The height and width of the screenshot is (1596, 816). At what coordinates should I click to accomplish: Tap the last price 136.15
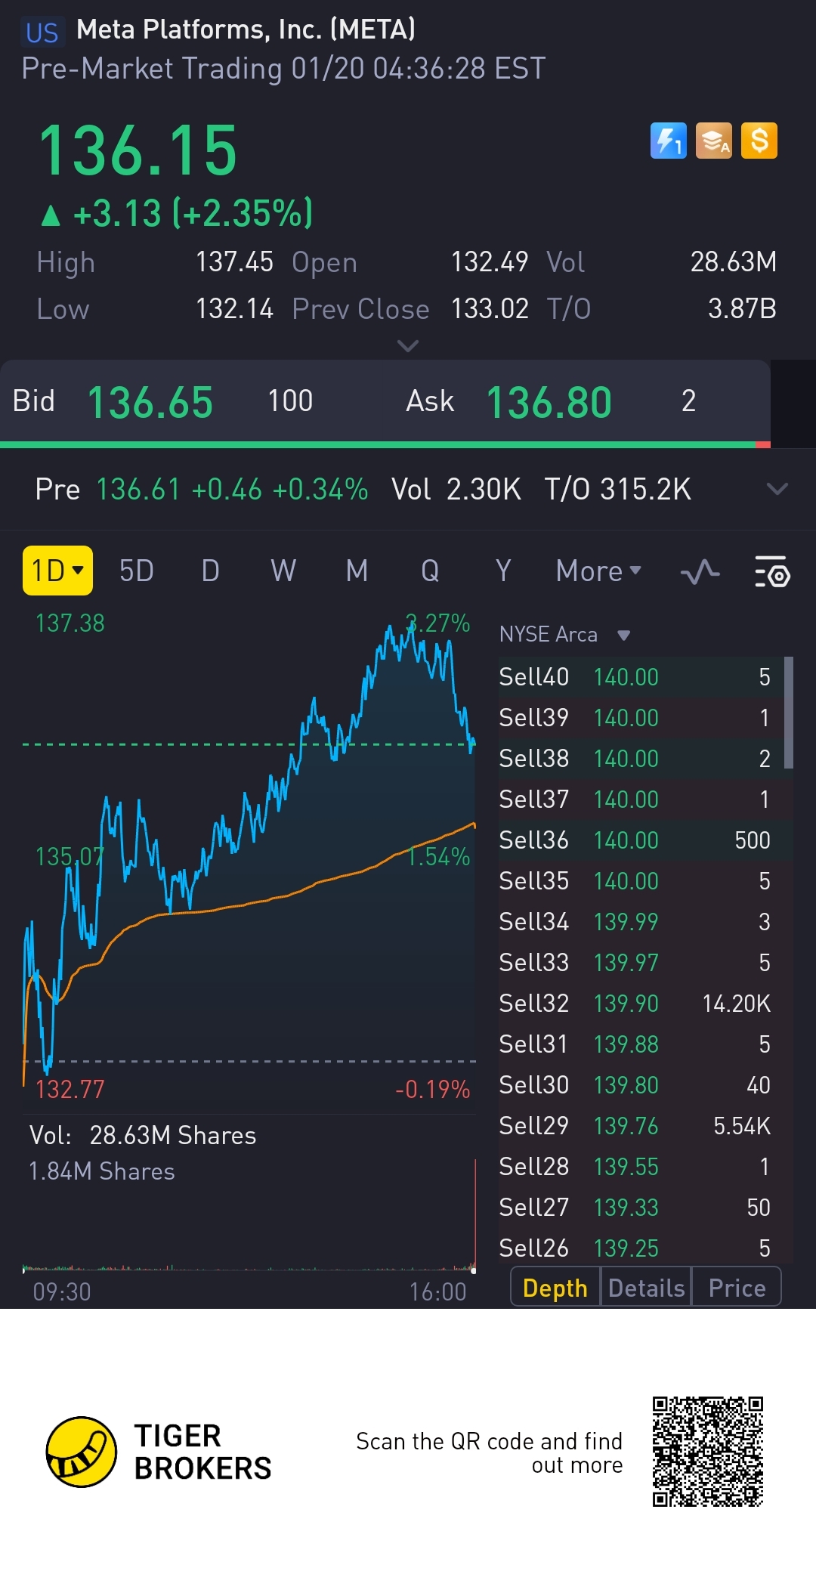click(138, 151)
